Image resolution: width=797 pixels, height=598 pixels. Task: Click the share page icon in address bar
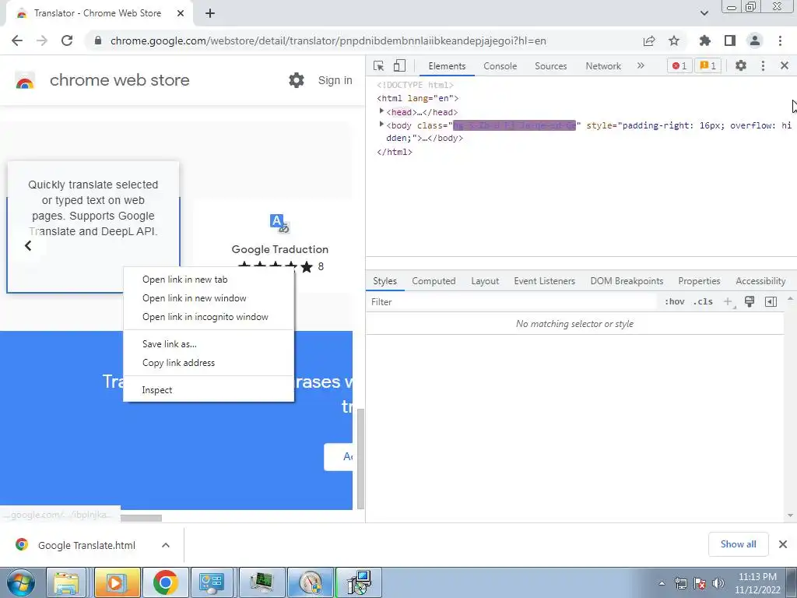[649, 40]
